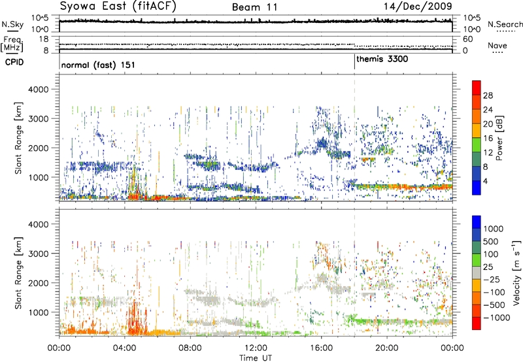Viewport: 523px width, 362px height.
Task: Click the 'Freq. [MHz]' axis label
Action: 12,44
